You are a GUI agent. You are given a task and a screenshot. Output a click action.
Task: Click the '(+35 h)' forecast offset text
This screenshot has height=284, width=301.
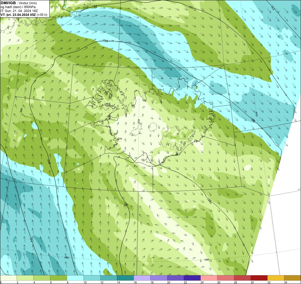coord(42,15)
